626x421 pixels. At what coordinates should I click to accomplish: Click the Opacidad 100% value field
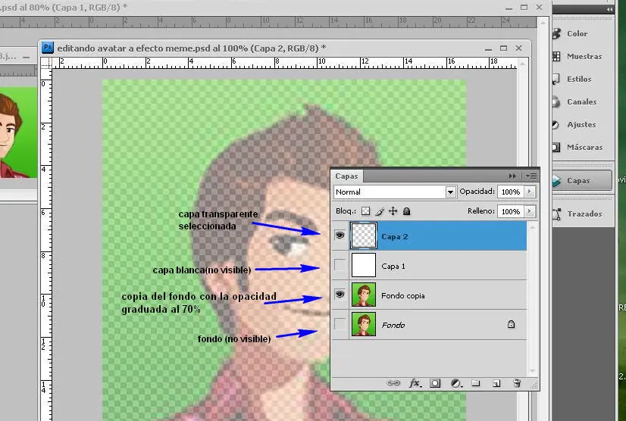coord(511,192)
